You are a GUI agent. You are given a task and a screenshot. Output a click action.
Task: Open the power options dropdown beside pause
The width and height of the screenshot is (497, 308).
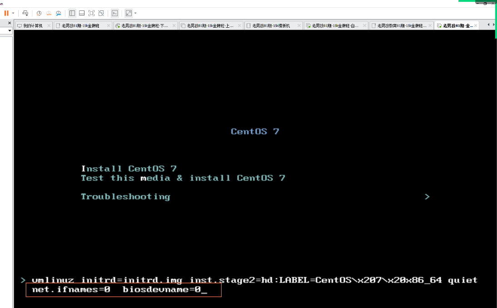13,13
